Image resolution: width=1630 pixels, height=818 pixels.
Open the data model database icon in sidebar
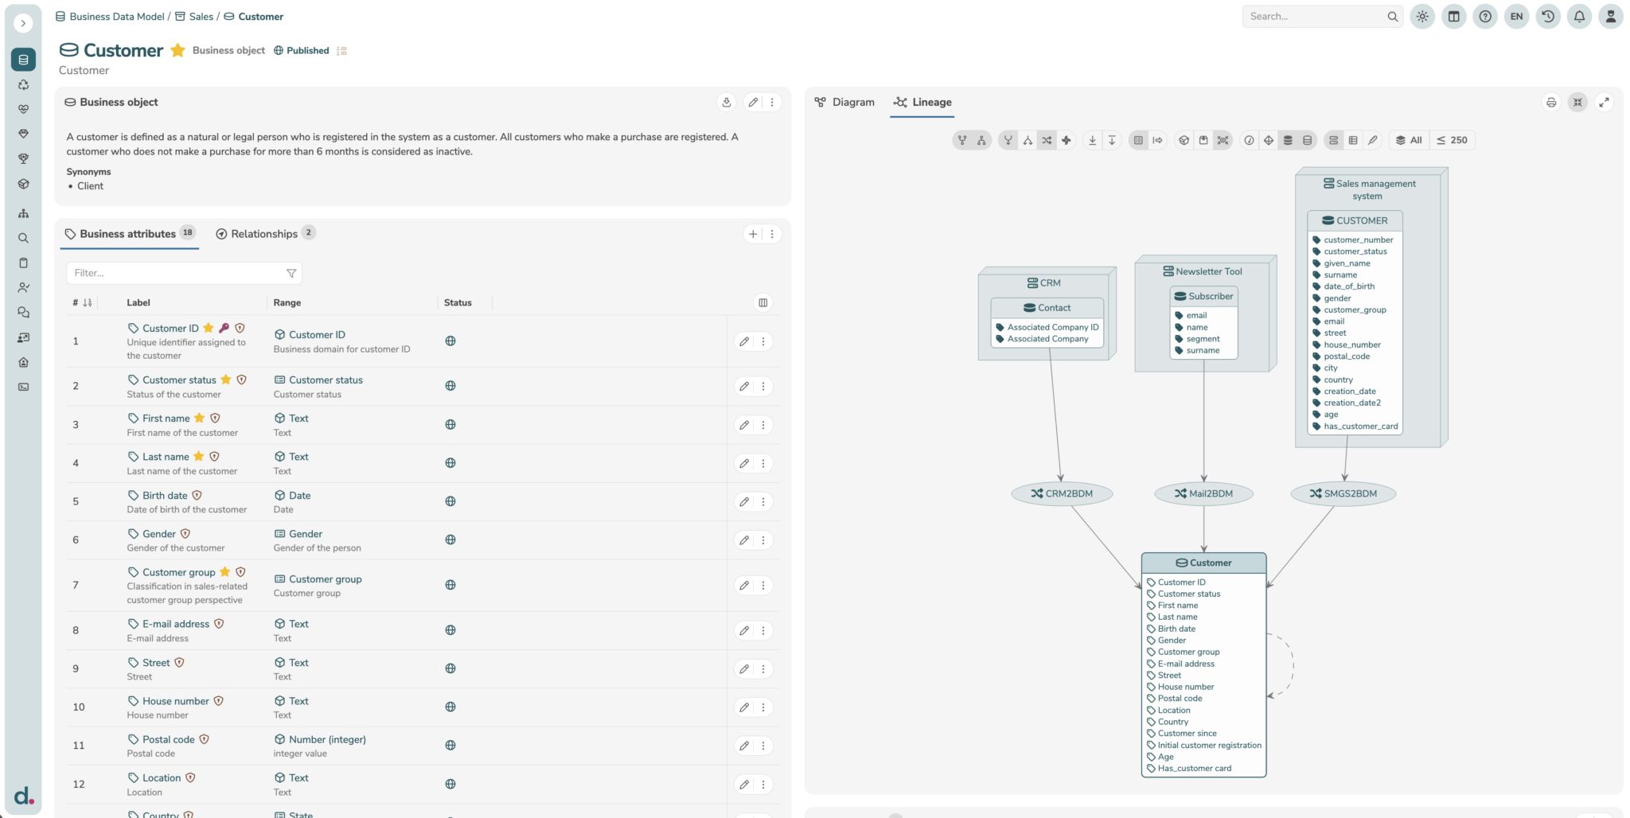pyautogui.click(x=23, y=60)
